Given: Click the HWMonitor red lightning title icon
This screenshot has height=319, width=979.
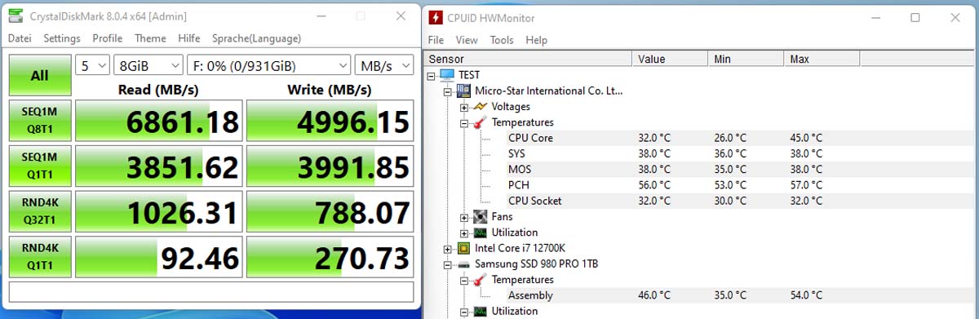Looking at the screenshot, I should [436, 17].
